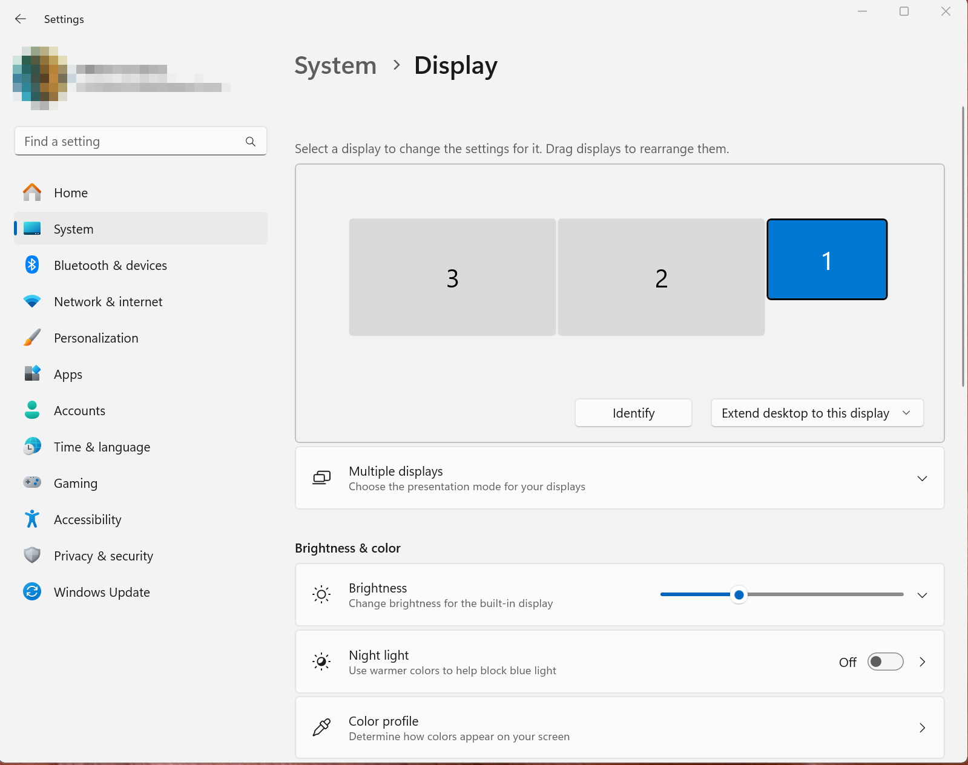The width and height of the screenshot is (968, 765).
Task: Select display 2 rectangle
Action: pos(661,277)
